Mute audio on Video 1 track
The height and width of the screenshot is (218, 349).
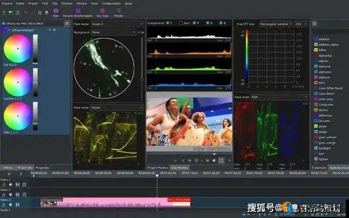pyautogui.click(x=10, y=185)
